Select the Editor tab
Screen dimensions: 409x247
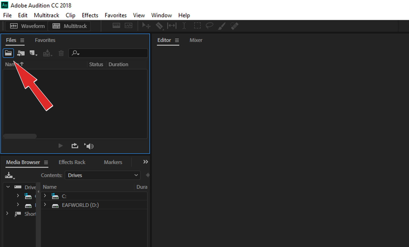[x=164, y=40]
